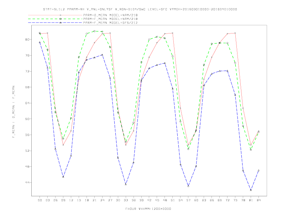Click the x-axis forecast hour label 57
Screen dimensions: 282x218
click(188, 200)
